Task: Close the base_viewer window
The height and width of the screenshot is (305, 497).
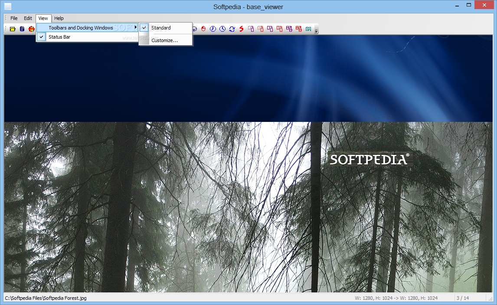Action: click(x=484, y=5)
